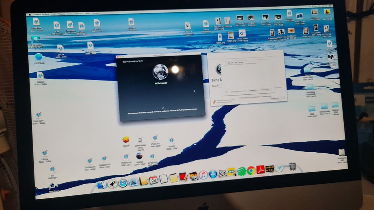Viewport: 374px width, 210px height.
Task: Open the green striped globe Dock icon
Action: pyautogui.click(x=241, y=171)
